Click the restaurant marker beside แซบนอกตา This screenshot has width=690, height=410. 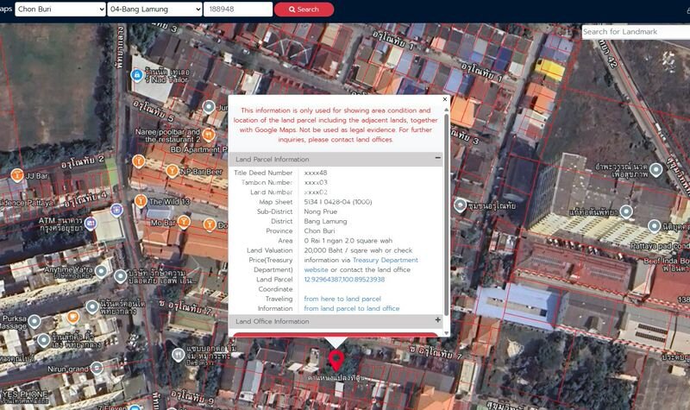point(178,355)
